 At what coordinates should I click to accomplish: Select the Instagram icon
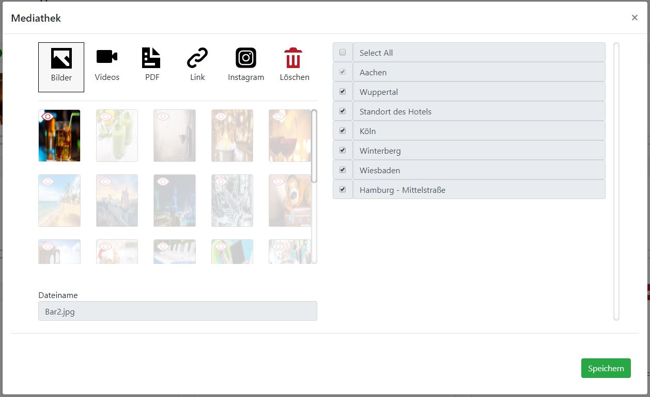[x=246, y=58]
